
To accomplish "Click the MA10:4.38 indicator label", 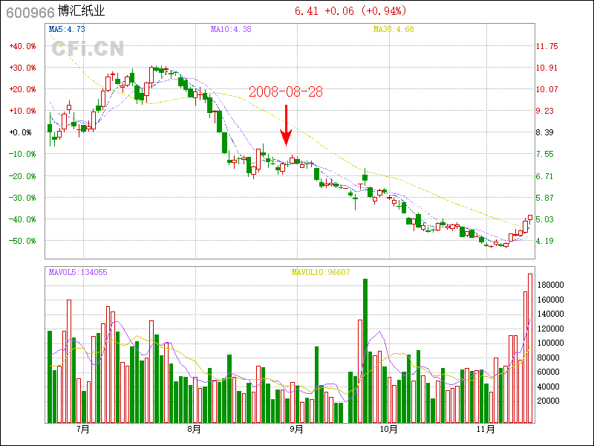I will click(x=231, y=30).
